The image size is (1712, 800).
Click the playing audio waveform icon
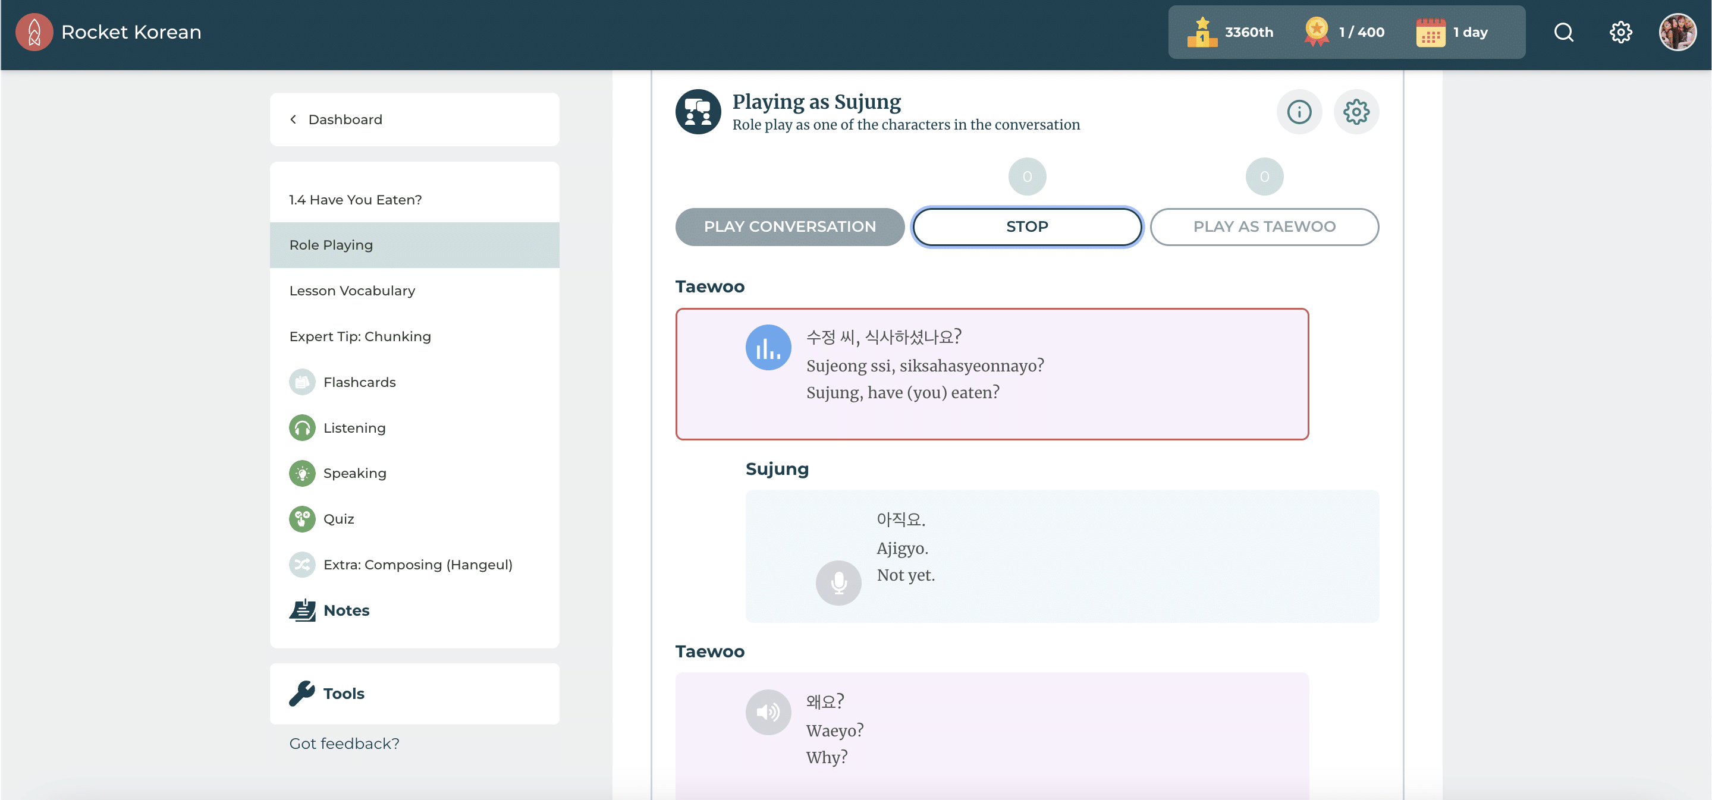click(x=768, y=348)
